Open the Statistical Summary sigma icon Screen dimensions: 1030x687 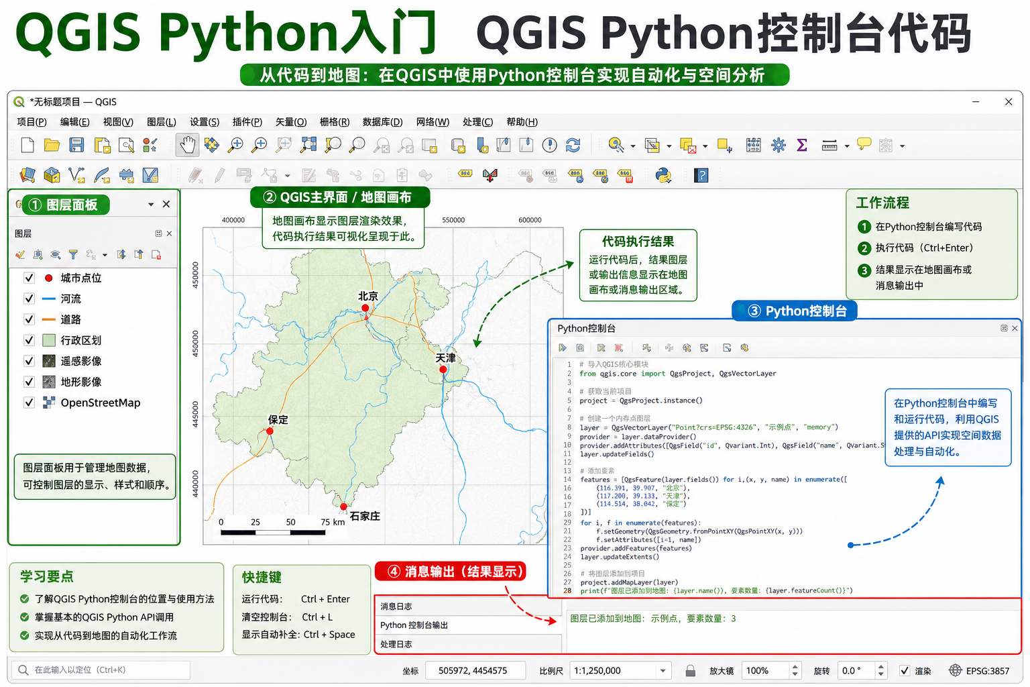pyautogui.click(x=801, y=145)
